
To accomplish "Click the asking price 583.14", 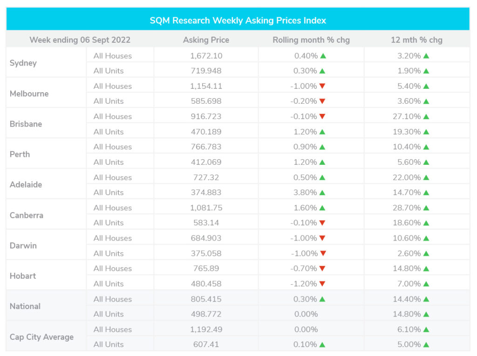I will click(x=206, y=223).
